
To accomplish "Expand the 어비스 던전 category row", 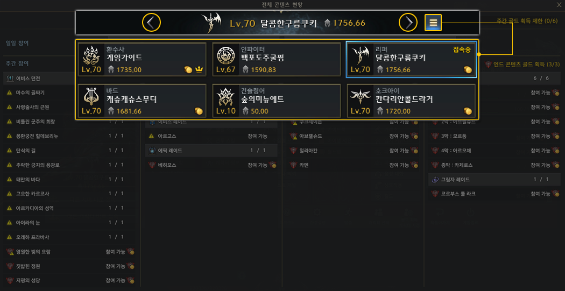I will 70,78.
